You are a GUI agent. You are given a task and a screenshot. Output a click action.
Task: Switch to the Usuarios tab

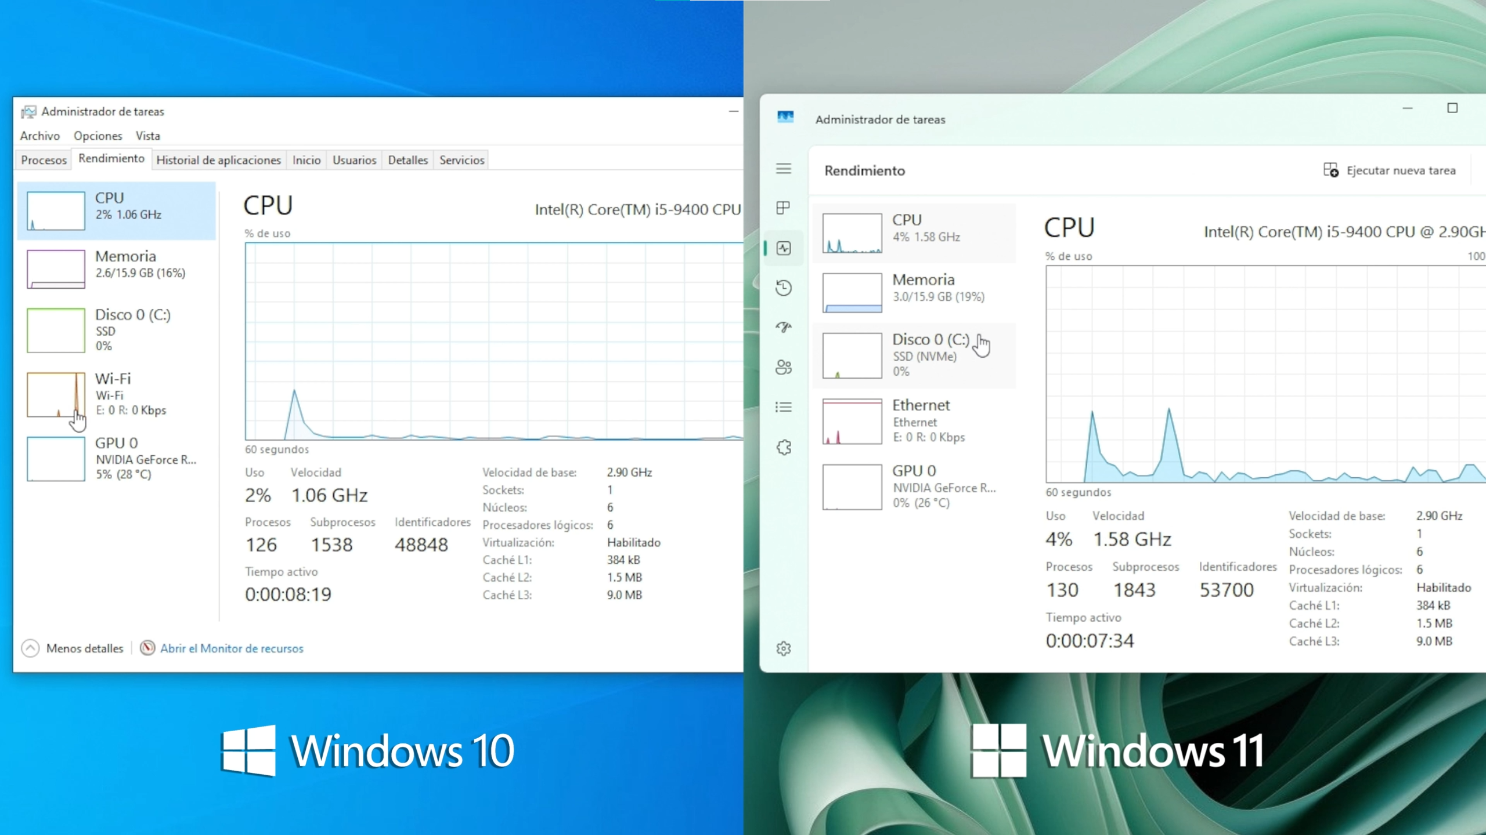tap(355, 160)
